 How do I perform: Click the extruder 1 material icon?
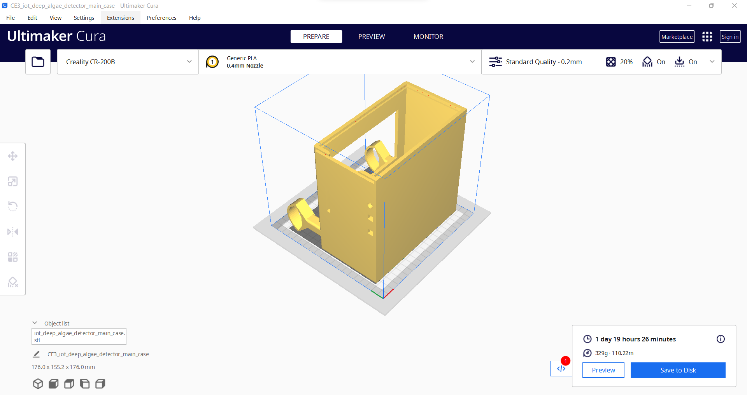click(x=212, y=62)
